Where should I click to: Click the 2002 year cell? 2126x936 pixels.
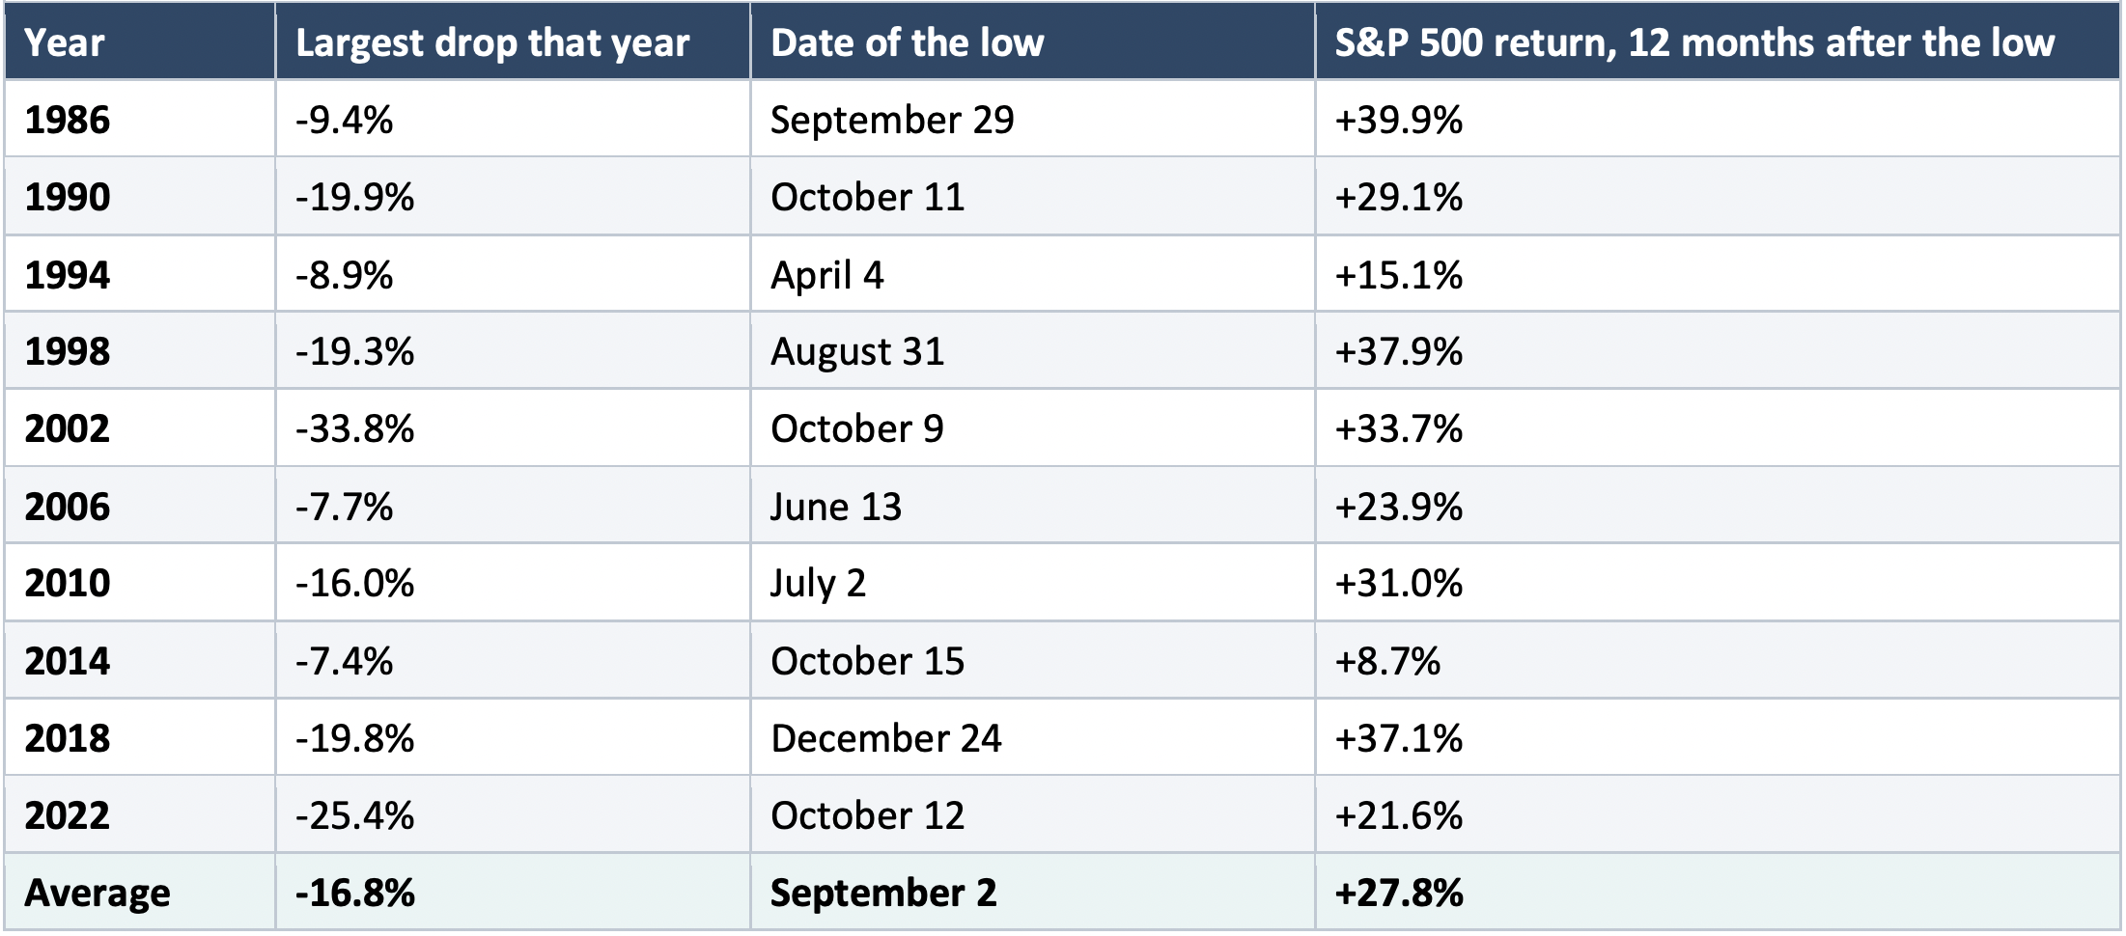[140, 428]
